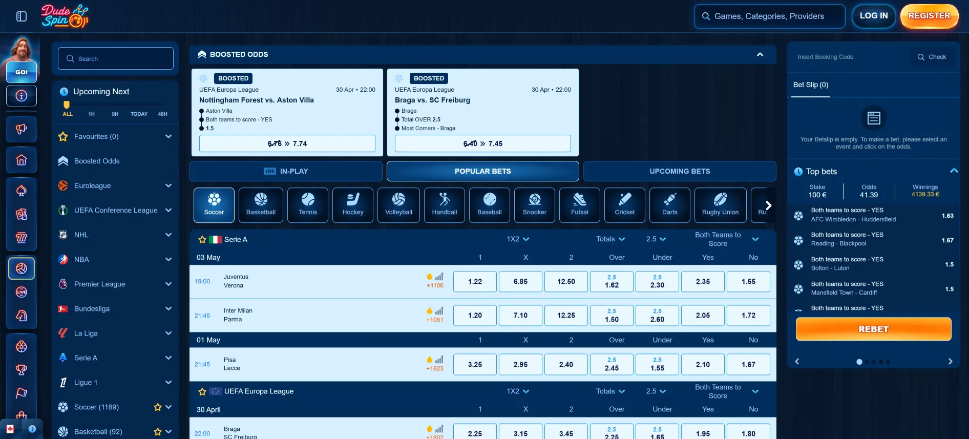969x439 pixels.
Task: Favourite Soccer (1189) with star
Action: pyautogui.click(x=158, y=407)
